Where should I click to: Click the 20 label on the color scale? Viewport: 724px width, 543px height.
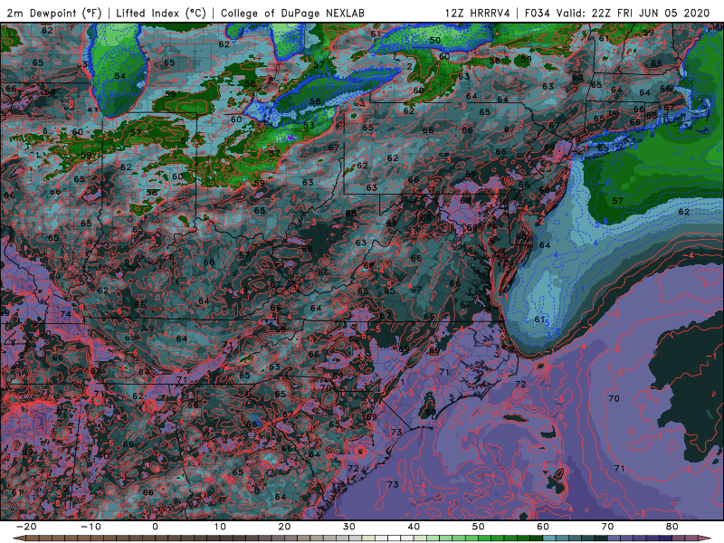(284, 527)
